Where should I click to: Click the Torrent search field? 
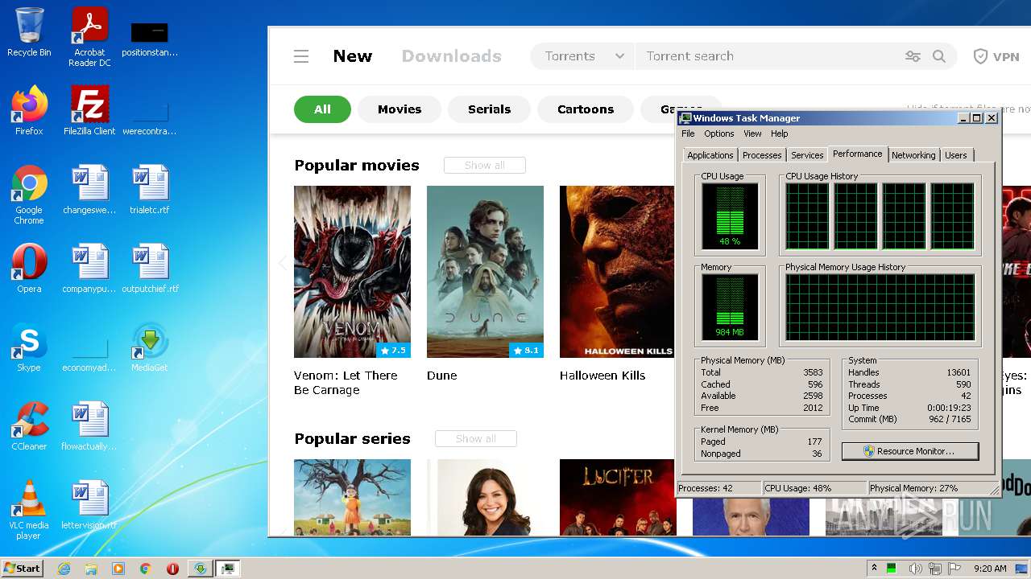point(769,56)
